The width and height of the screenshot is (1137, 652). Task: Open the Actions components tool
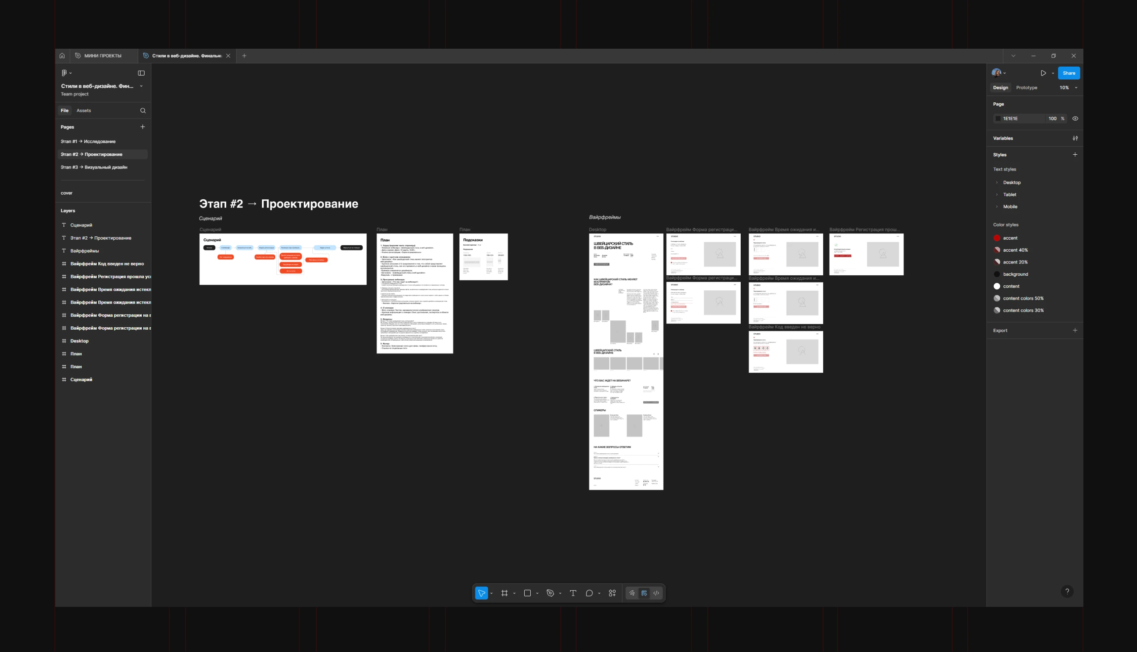[612, 593]
